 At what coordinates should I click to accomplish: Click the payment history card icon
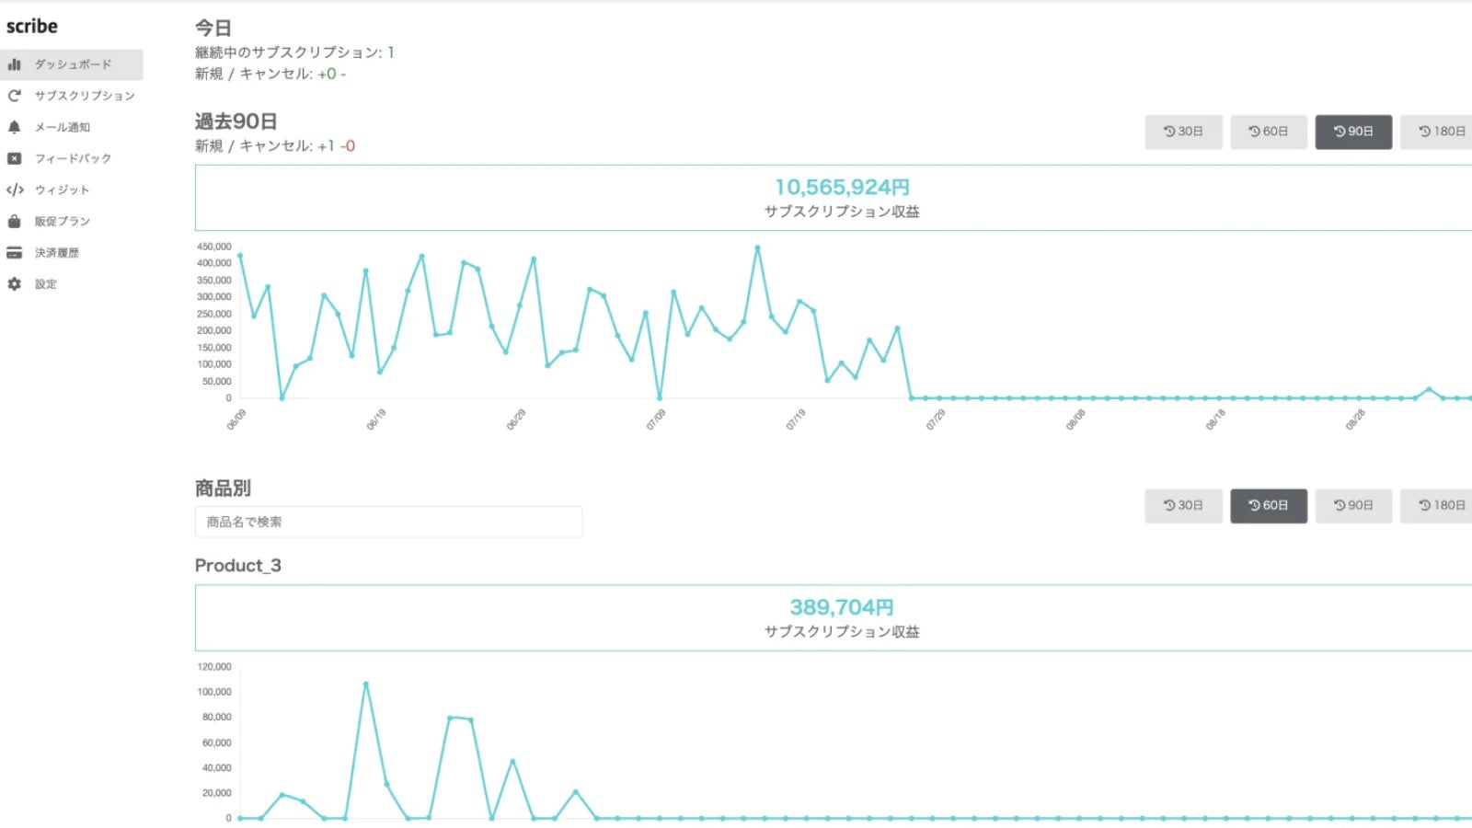pyautogui.click(x=14, y=252)
